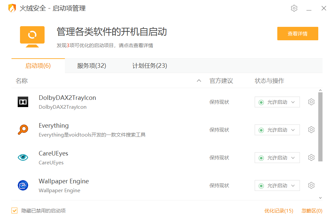Click 保持现状 in the Everything row
334x221 pixels.
219,130
